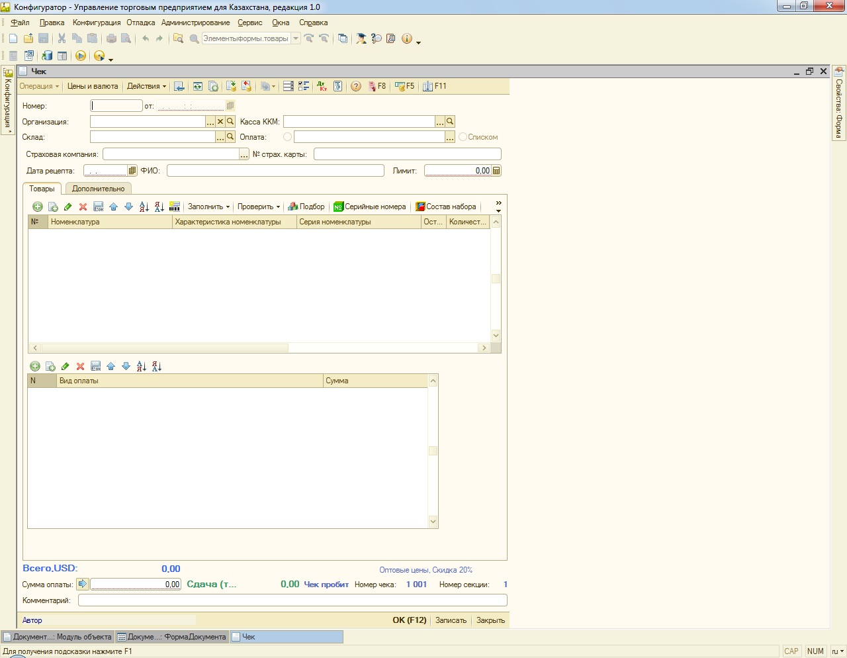Screen dimensions: 847x658
Task: Open the Действия dropdown menu
Action: point(147,86)
